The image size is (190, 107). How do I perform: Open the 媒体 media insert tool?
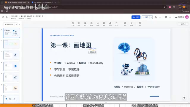(x=91, y=24)
